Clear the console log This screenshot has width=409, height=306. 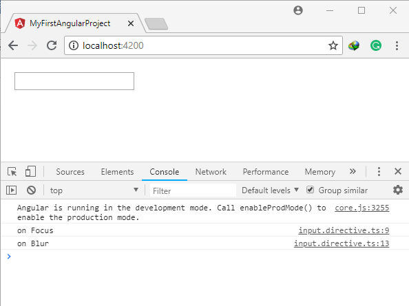pos(31,190)
